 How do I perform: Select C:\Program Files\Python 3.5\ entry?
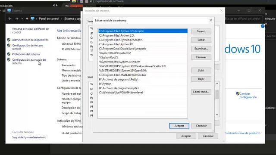[x=143, y=35]
